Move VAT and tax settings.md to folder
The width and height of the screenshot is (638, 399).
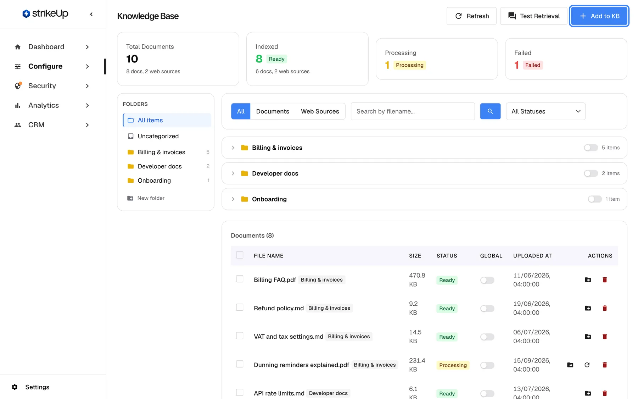point(588,337)
